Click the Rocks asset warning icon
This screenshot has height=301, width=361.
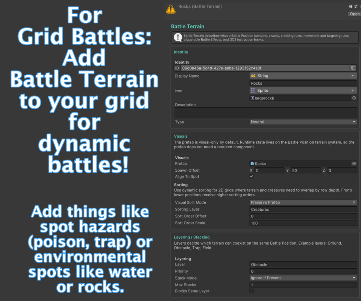[171, 9]
